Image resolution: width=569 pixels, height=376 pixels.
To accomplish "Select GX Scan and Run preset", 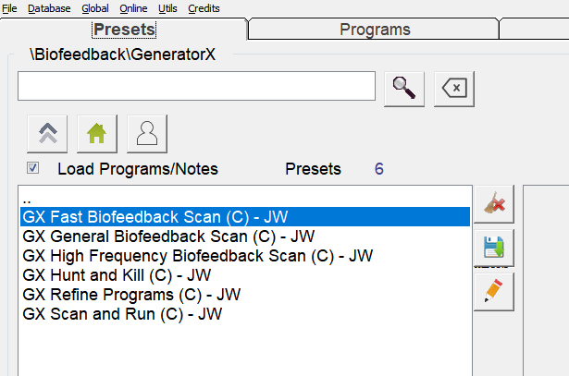I will pyautogui.click(x=123, y=313).
